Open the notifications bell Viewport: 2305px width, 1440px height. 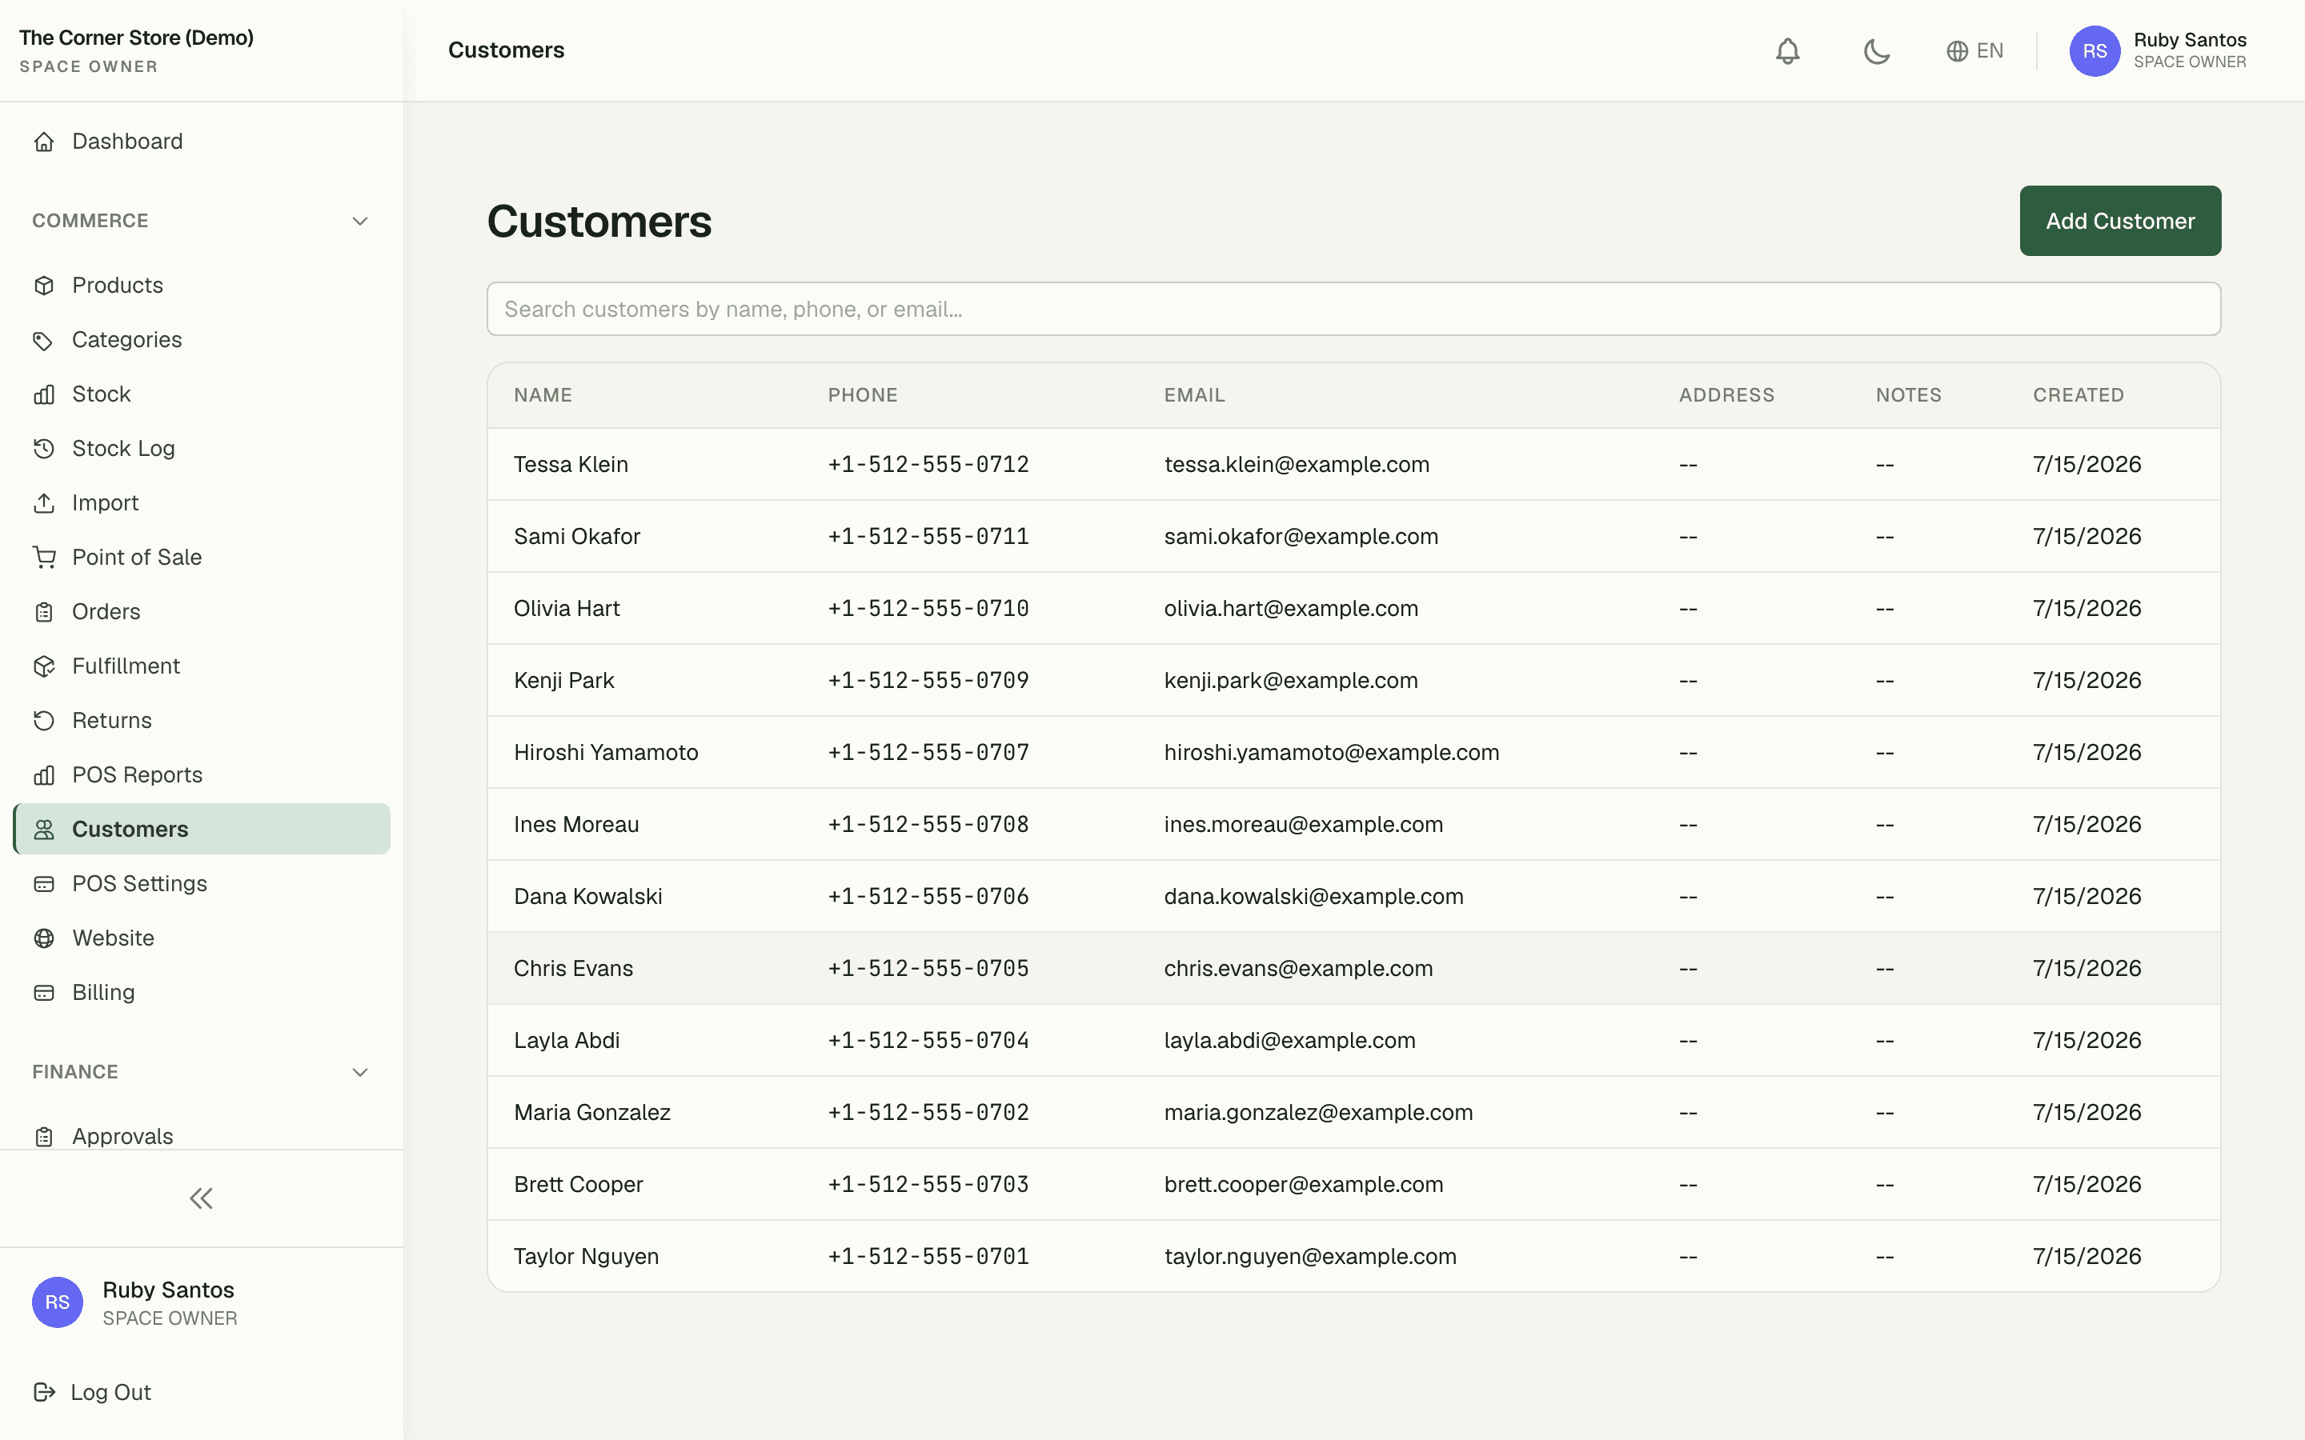pos(1788,50)
